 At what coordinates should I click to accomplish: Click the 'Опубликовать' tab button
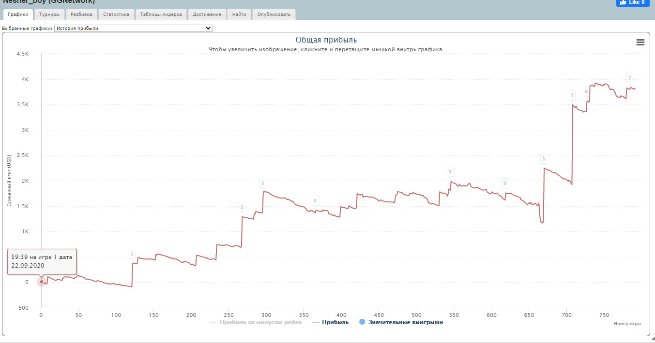[274, 14]
